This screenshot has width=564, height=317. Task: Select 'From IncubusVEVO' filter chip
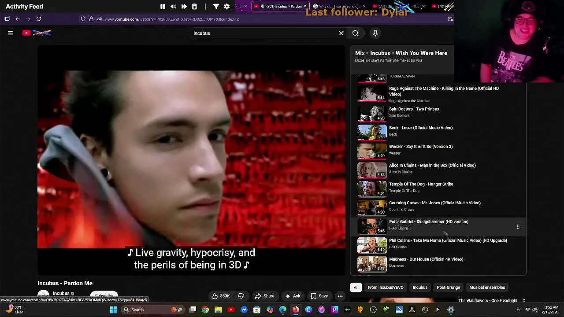coord(386,288)
